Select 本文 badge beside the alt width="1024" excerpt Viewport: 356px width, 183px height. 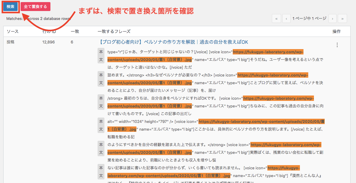101,125
